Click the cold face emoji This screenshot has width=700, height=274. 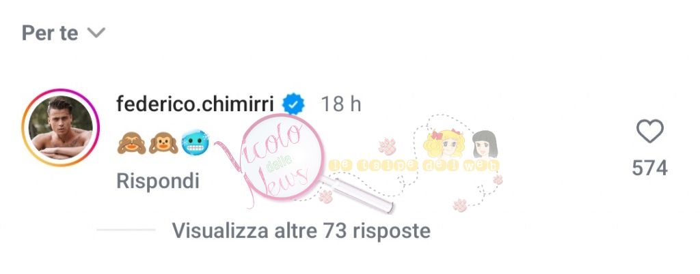tap(195, 142)
